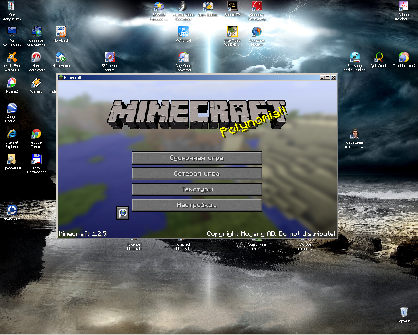Select Сетевое окружение desktop icon
Image resolution: width=418 pixels, height=335 pixels.
[36, 36]
